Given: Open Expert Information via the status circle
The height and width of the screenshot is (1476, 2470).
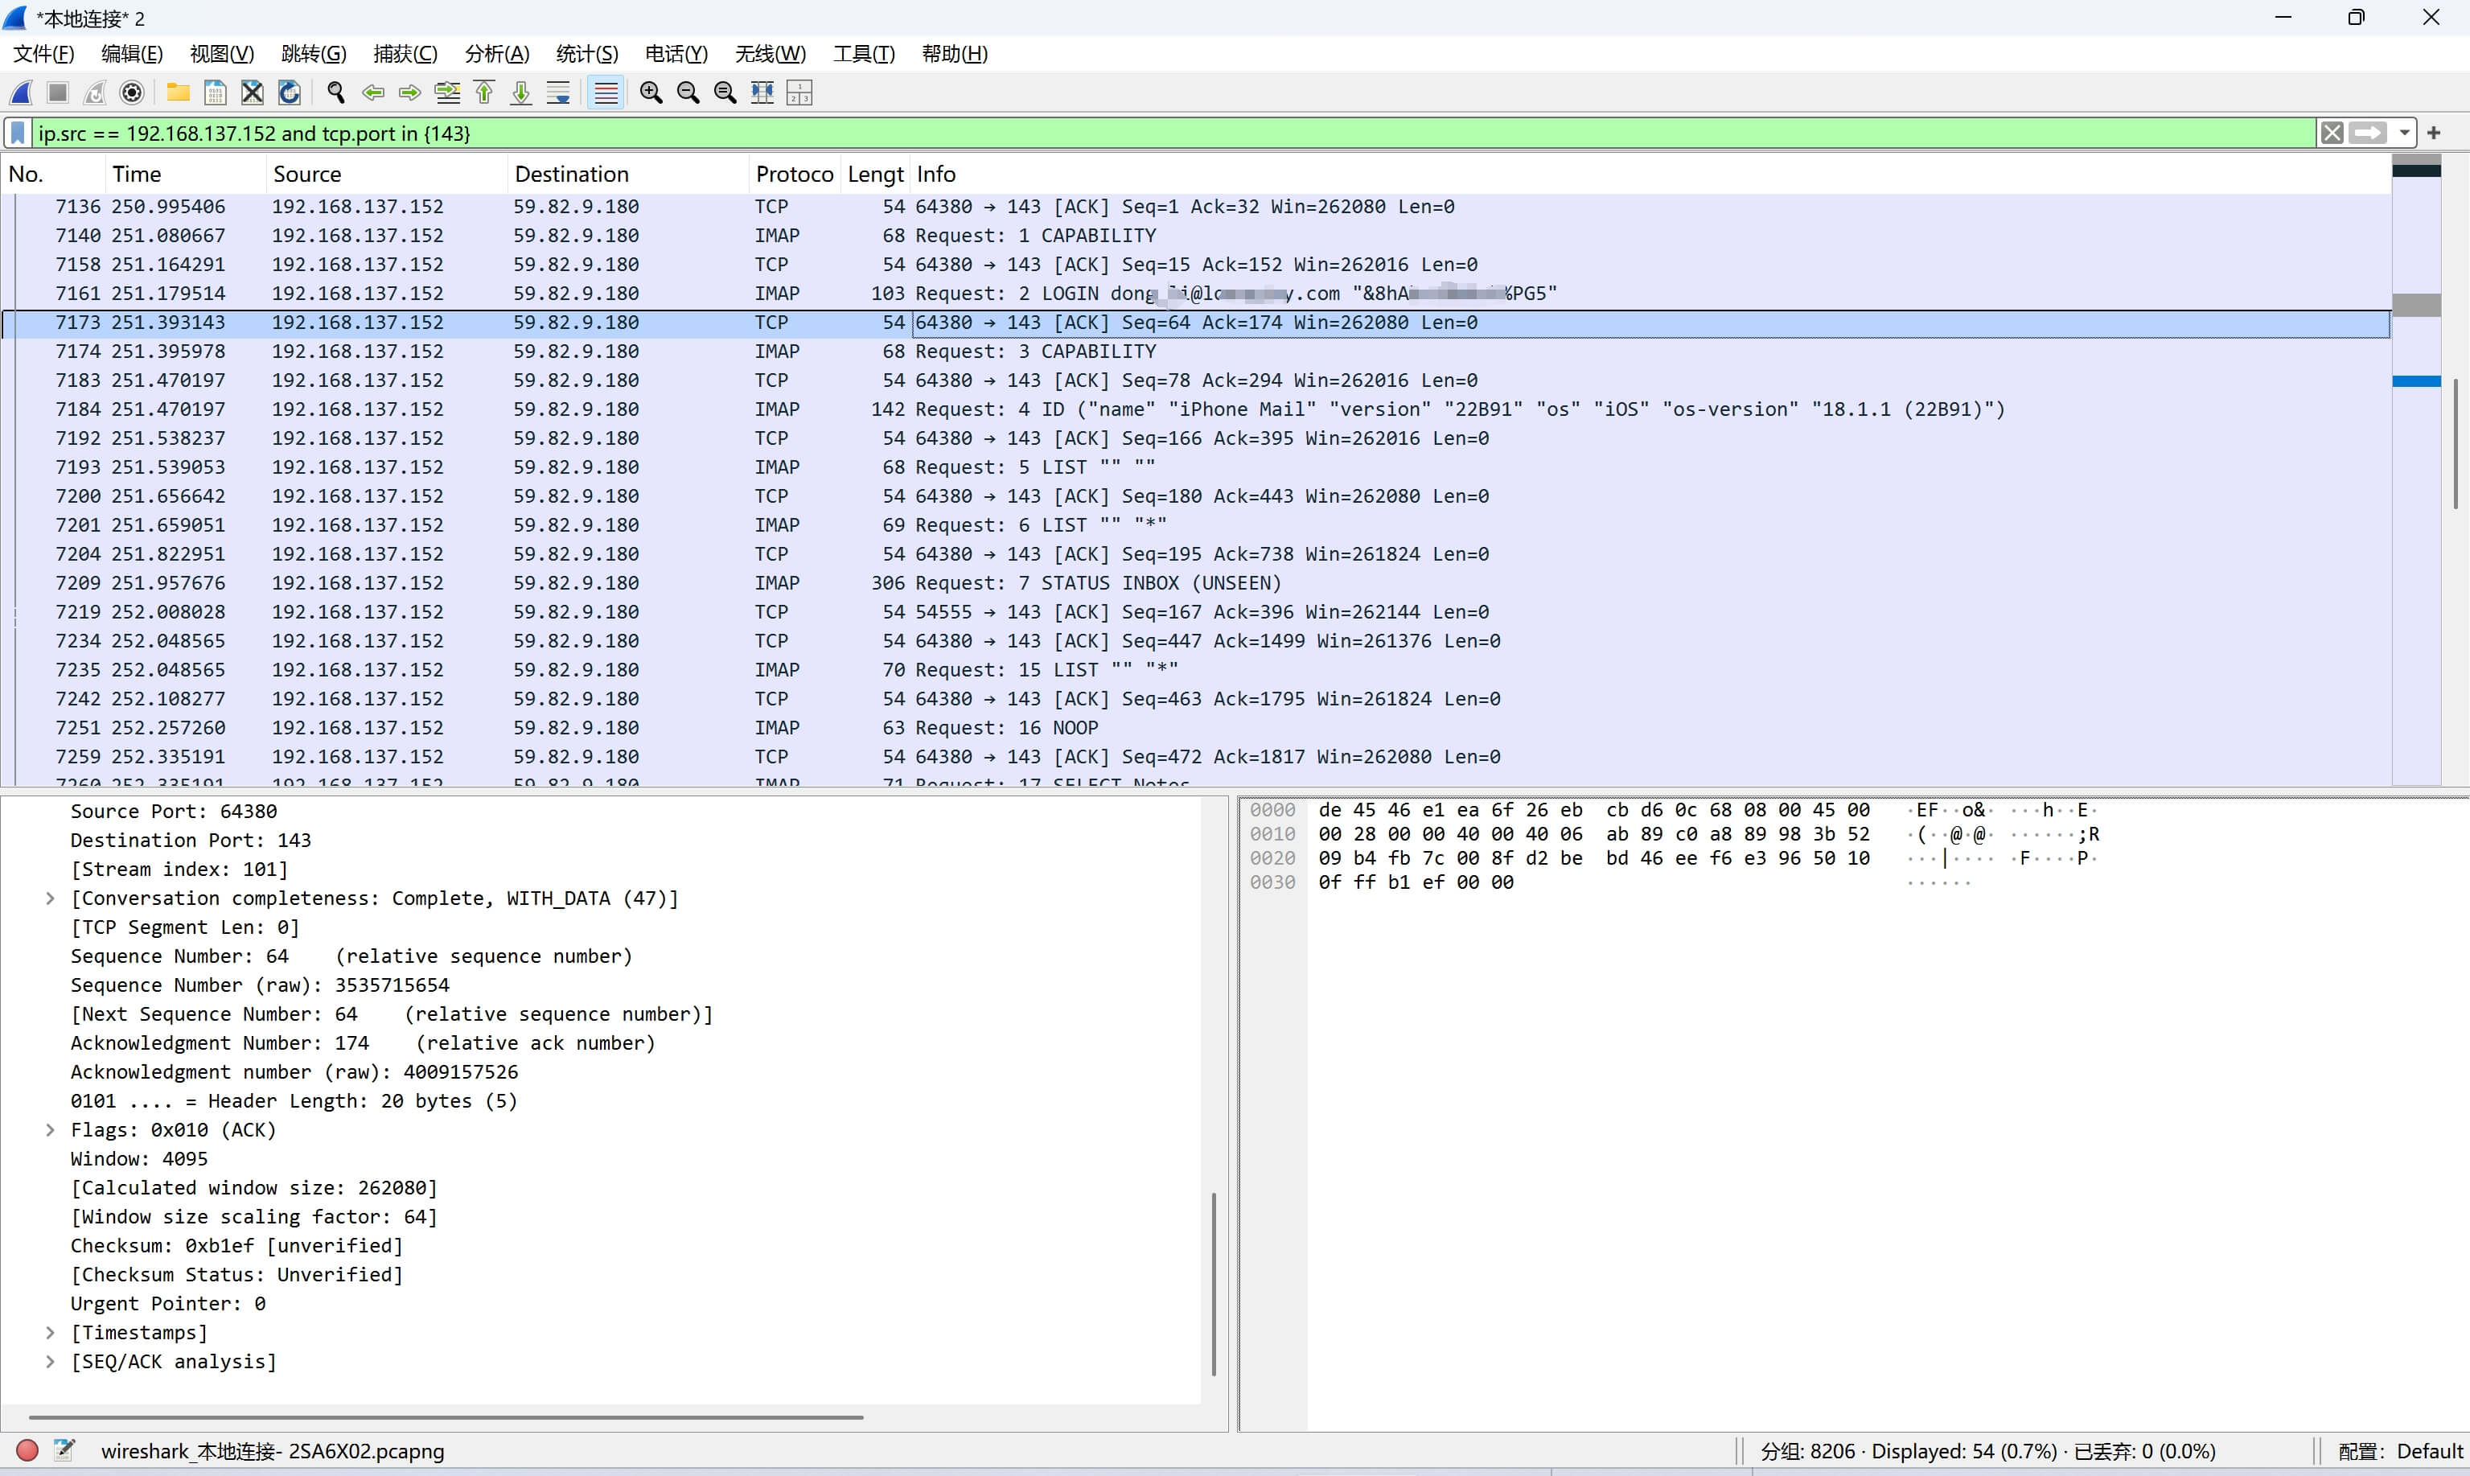Looking at the screenshot, I should pos(28,1450).
